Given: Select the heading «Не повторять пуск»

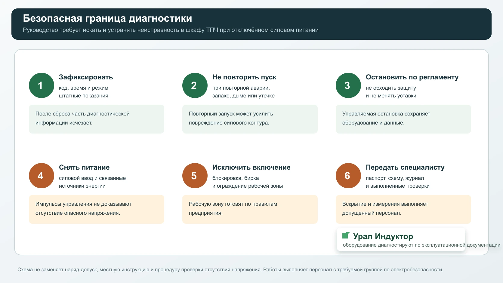Looking at the screenshot, I should coord(244,77).
